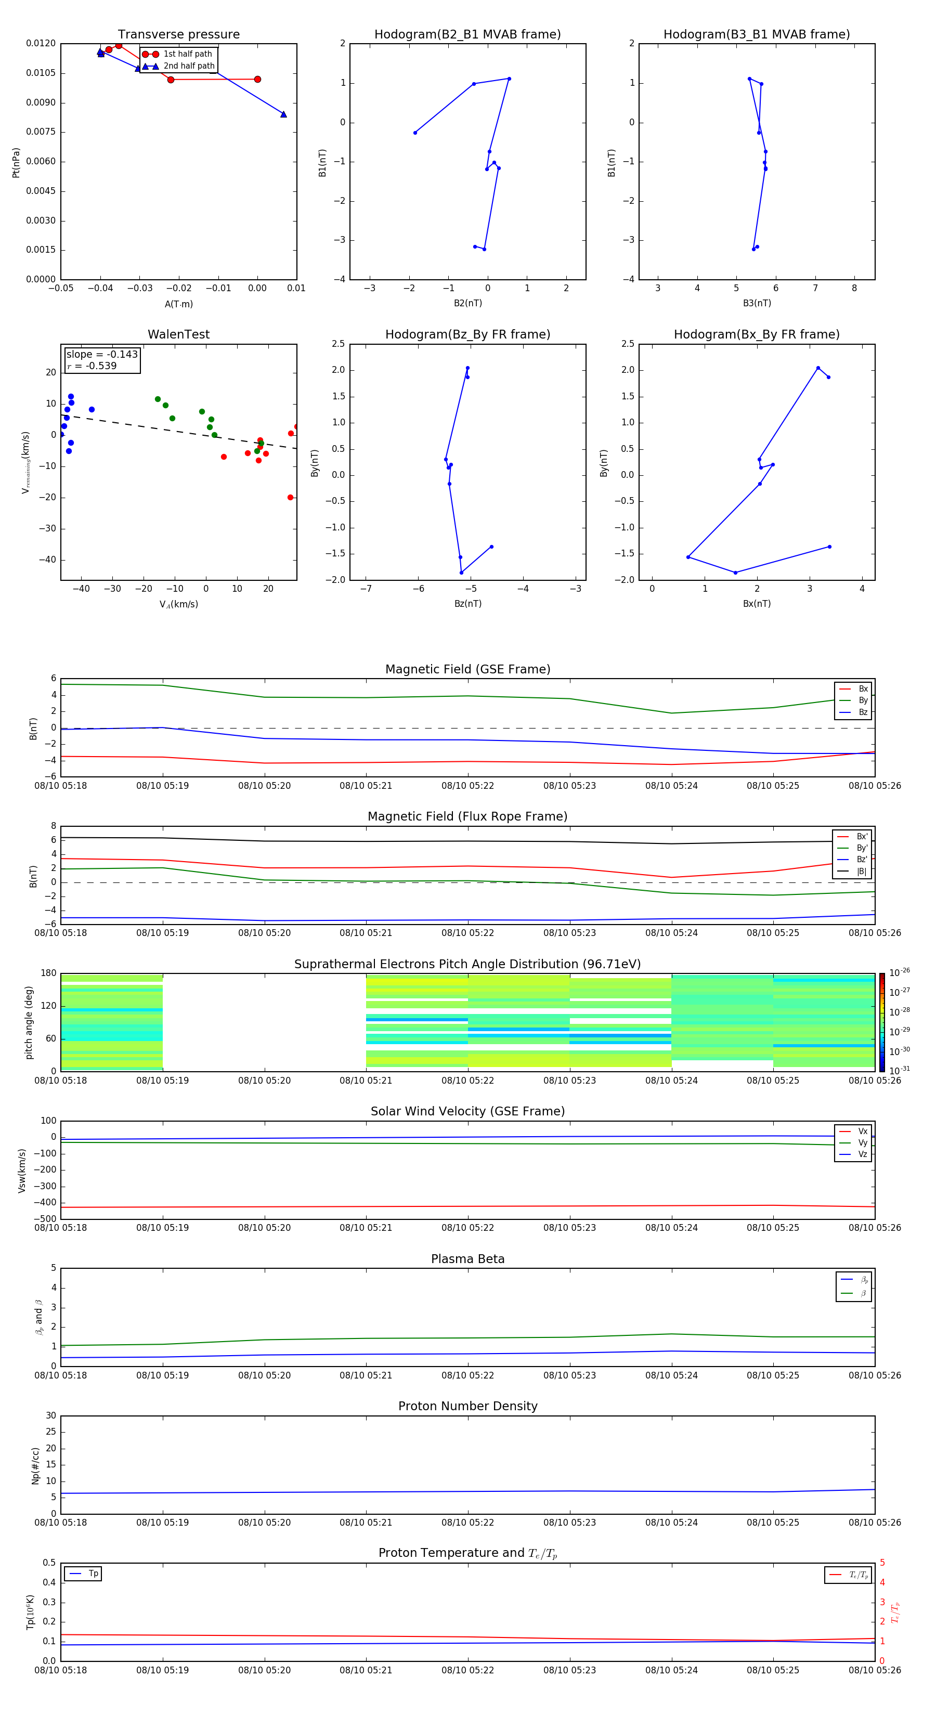The width and height of the screenshot is (936, 1716).
Task: Click the "|B|" legend entry in Flux Rope plot
Action: click(852, 872)
